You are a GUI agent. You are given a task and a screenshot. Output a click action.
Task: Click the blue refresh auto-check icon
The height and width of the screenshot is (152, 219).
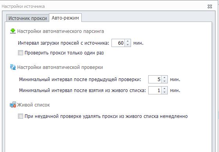(x=13, y=67)
